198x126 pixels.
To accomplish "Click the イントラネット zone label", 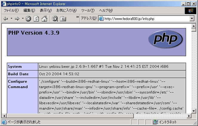I will 168,122.
